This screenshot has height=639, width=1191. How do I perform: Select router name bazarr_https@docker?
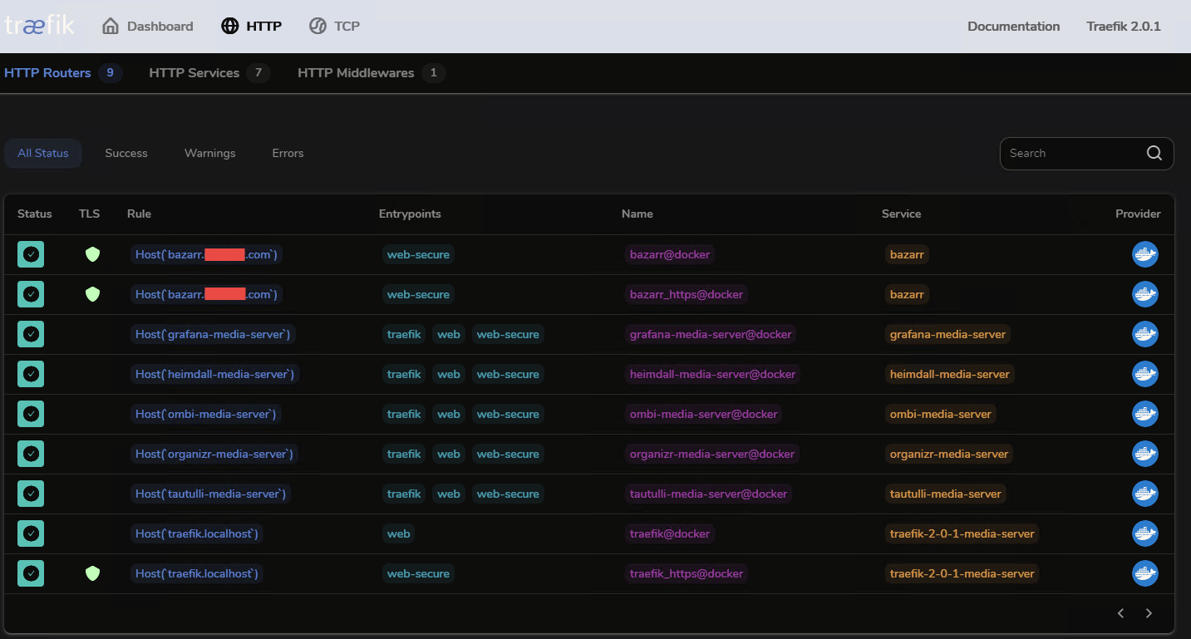[687, 294]
